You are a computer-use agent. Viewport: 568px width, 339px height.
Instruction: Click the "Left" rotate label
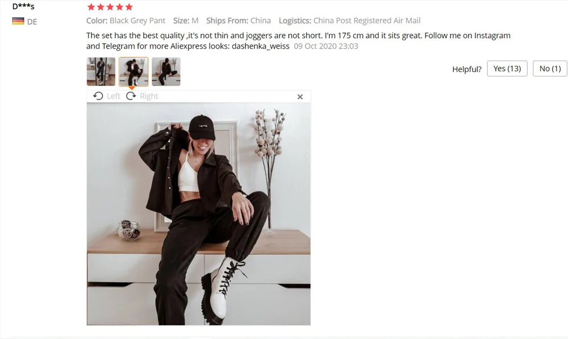pyautogui.click(x=114, y=96)
